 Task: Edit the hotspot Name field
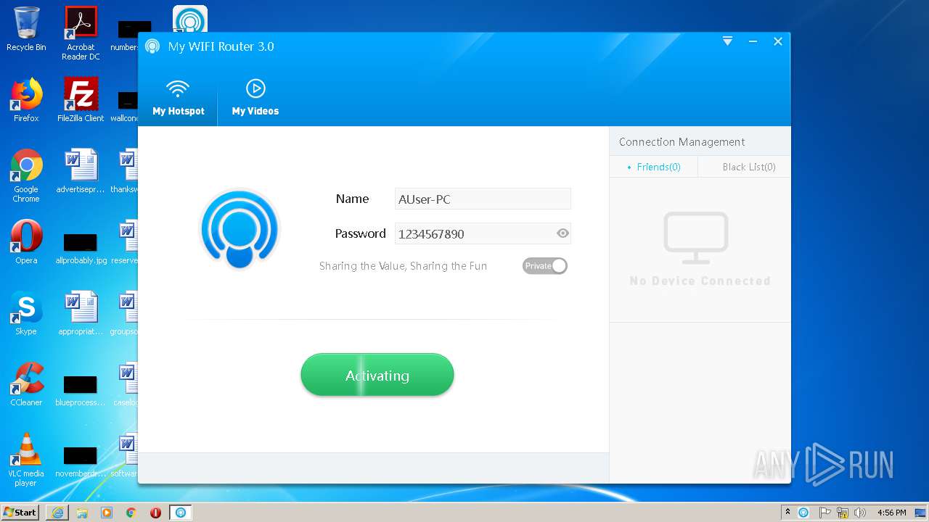tap(483, 199)
